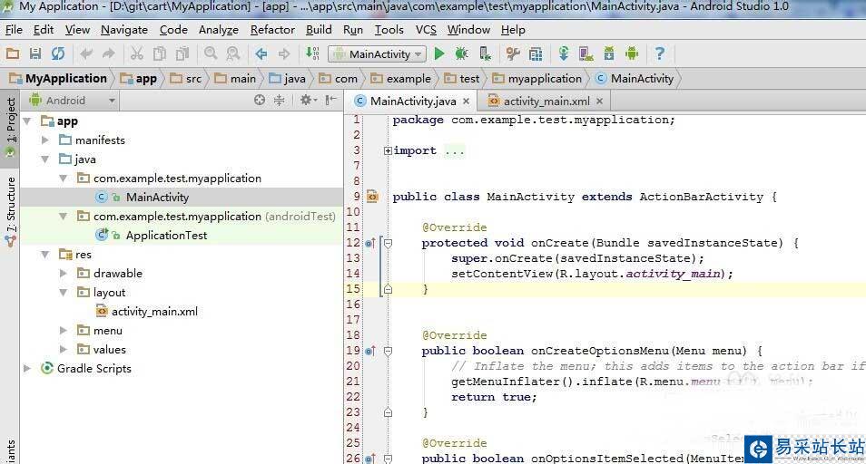Click the Paste clipboard icon
The width and height of the screenshot is (866, 464).
pyautogui.click(x=182, y=53)
